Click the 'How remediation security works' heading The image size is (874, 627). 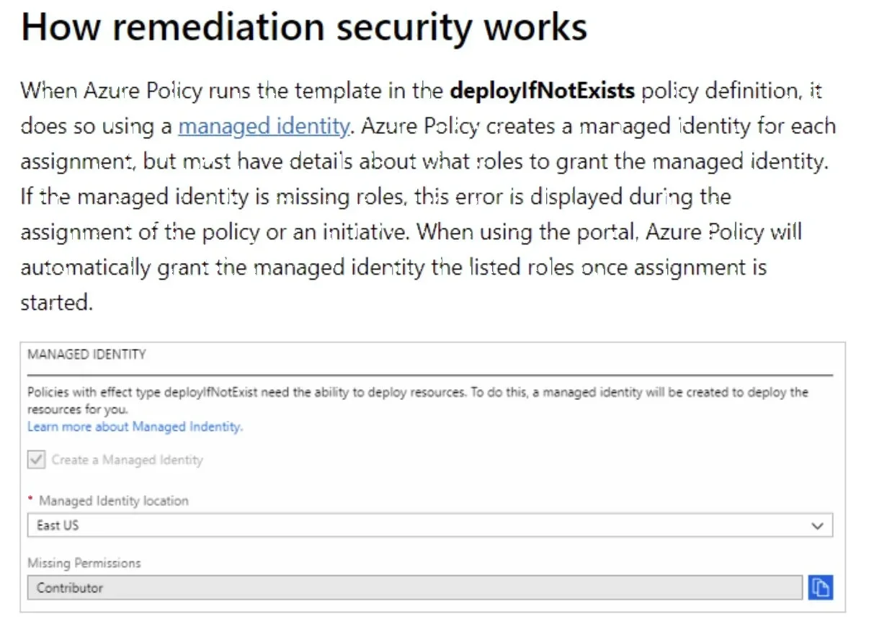pos(305,27)
